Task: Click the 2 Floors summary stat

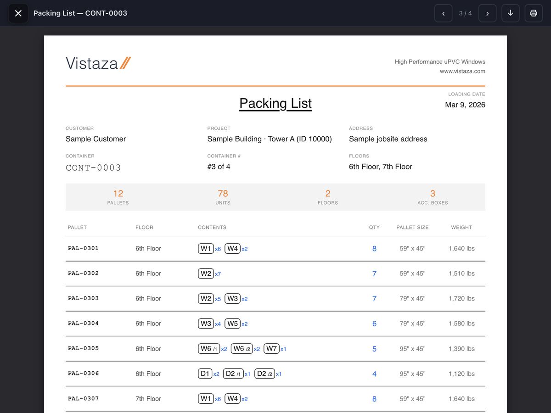Action: pos(328,197)
